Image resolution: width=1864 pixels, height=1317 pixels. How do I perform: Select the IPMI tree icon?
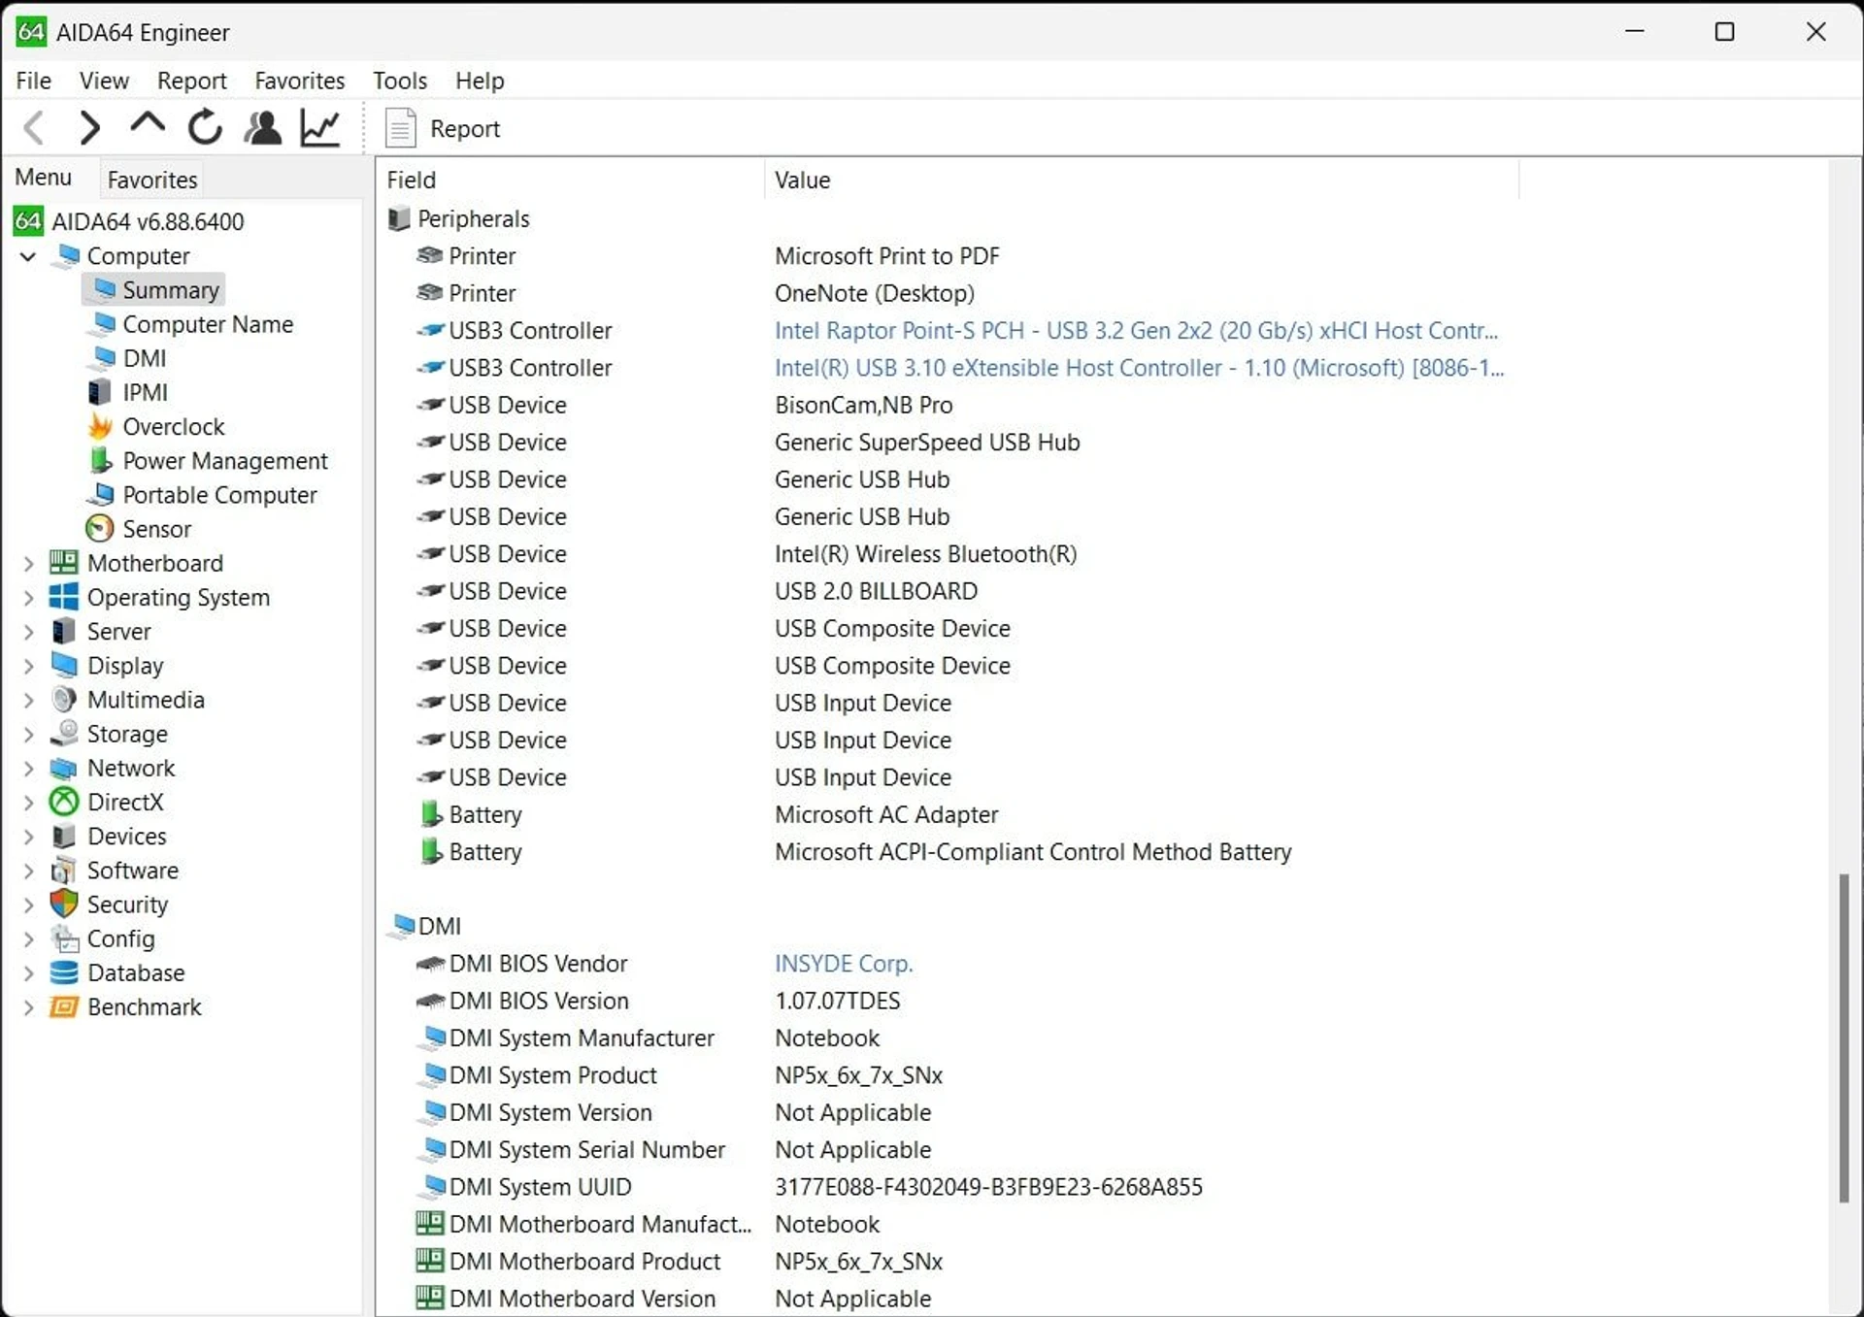[x=100, y=392]
